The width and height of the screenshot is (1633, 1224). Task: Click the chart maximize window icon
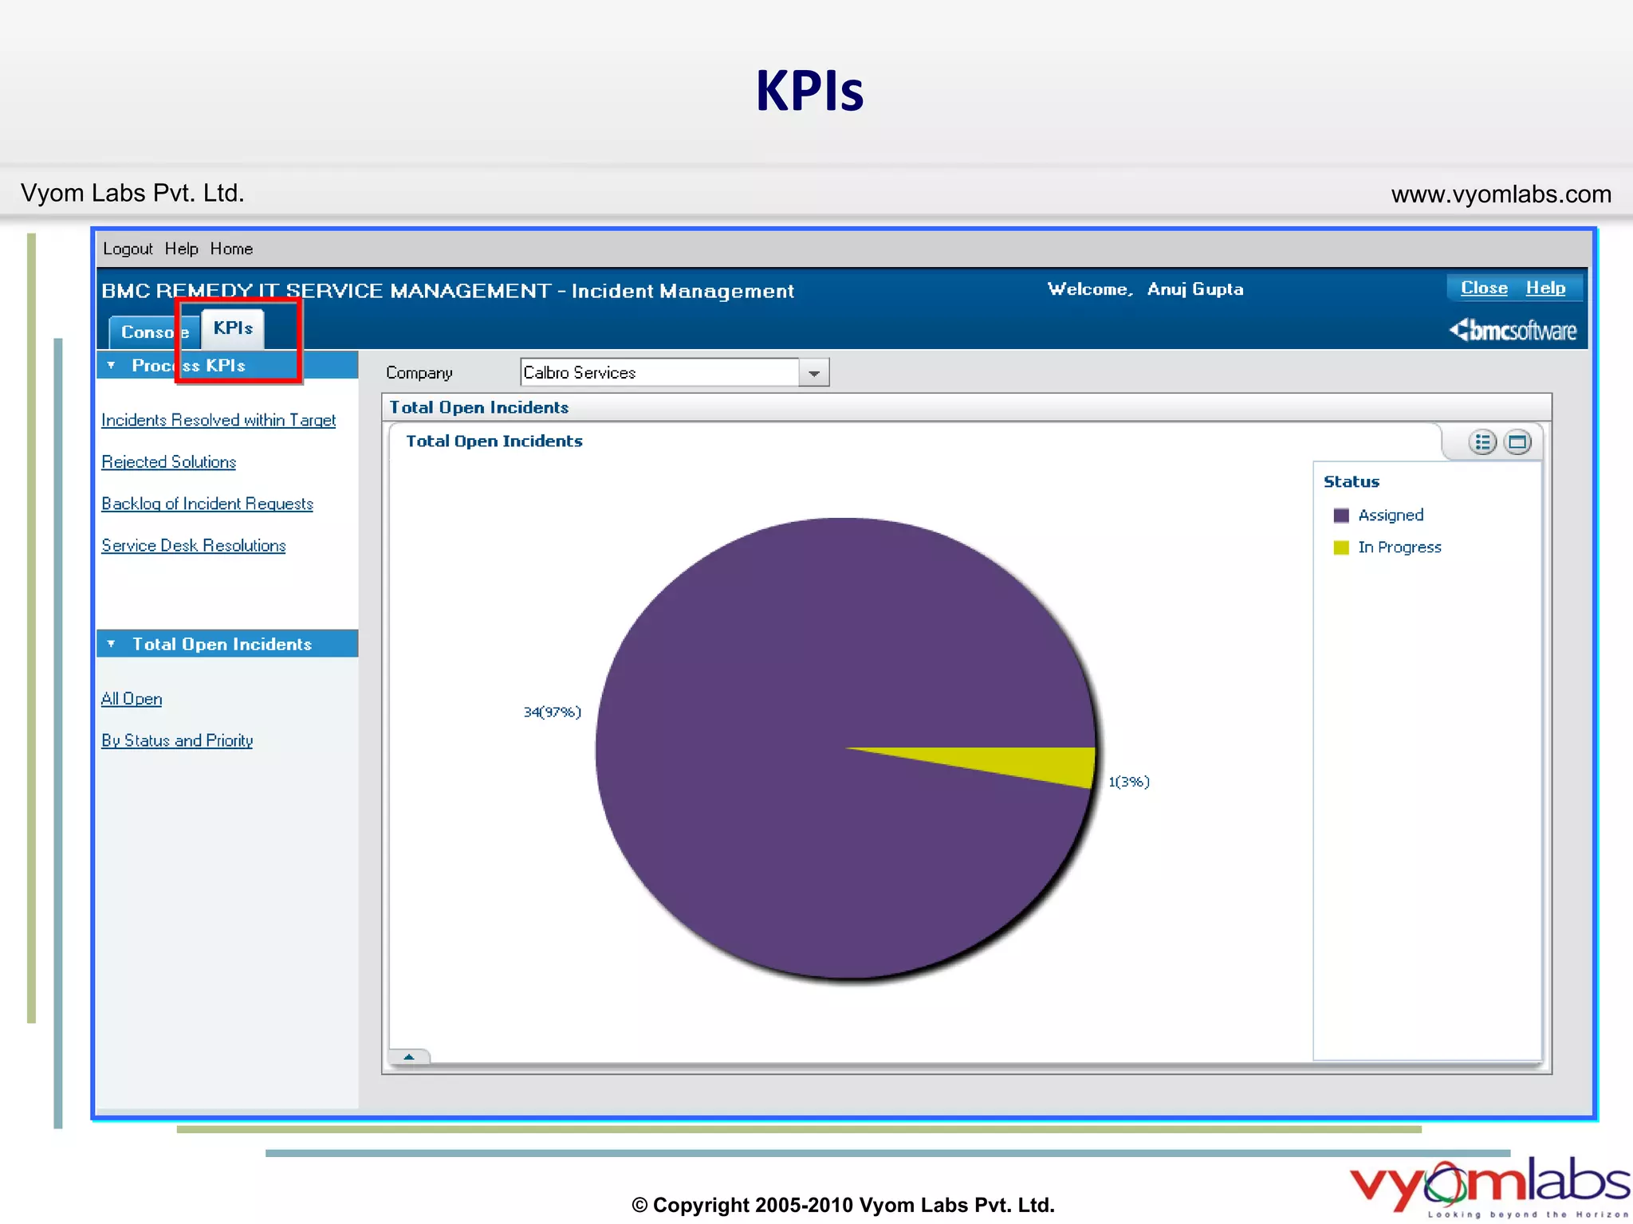(x=1517, y=442)
